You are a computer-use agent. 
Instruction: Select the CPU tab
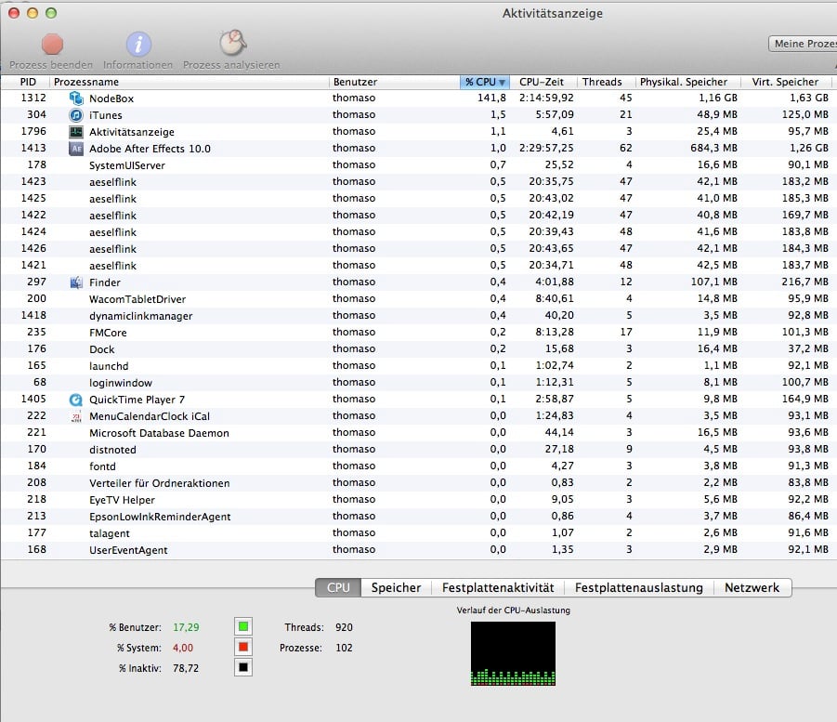338,587
